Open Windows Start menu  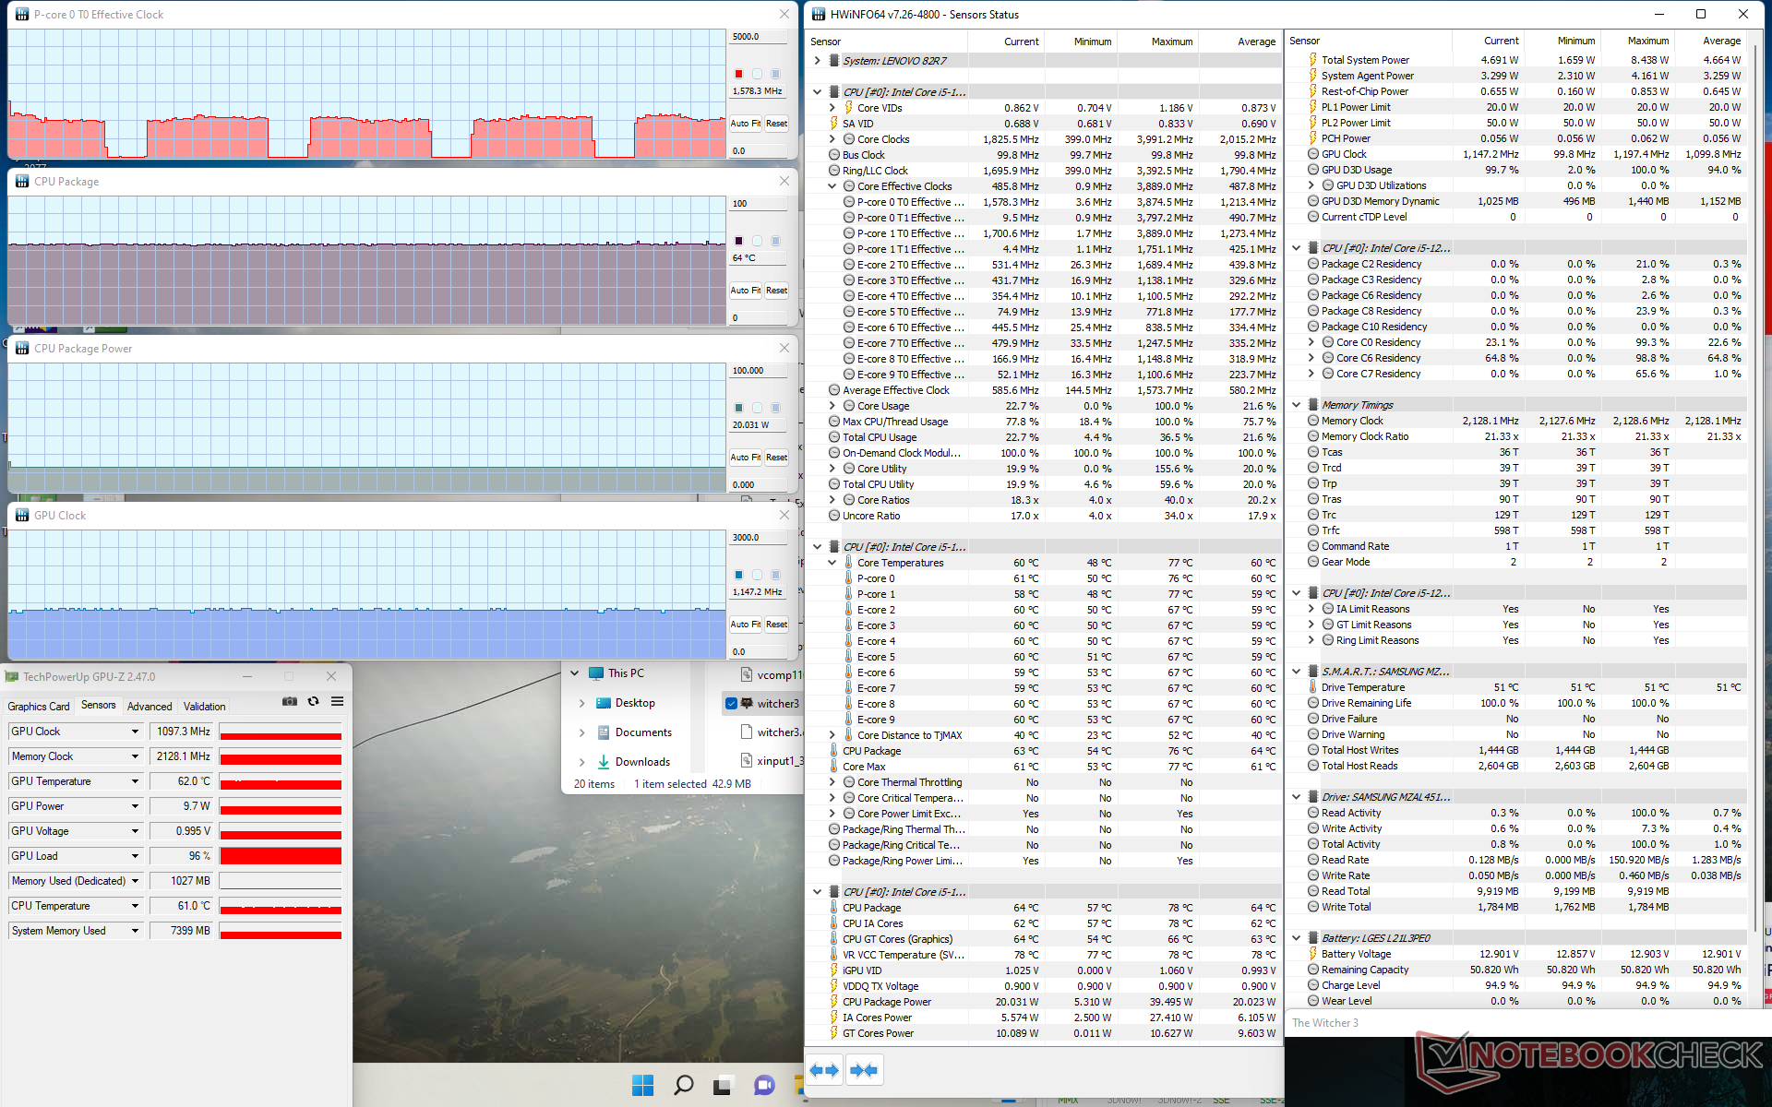pyautogui.click(x=643, y=1085)
